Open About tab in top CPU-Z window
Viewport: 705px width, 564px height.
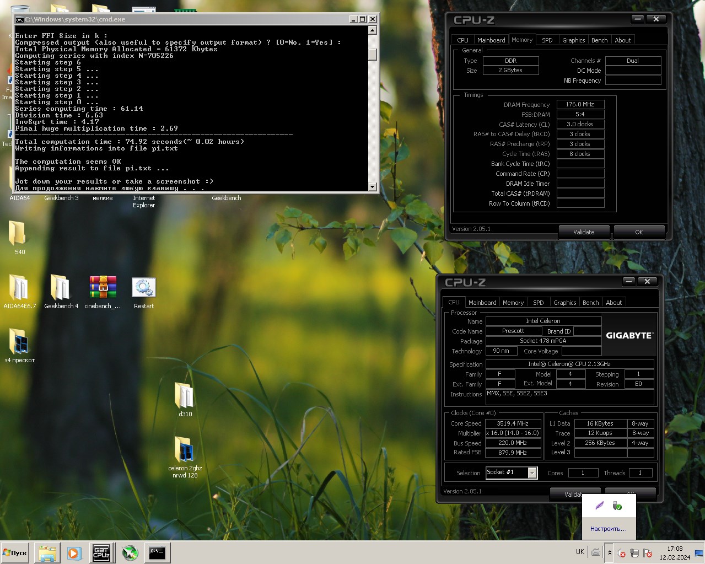coord(623,40)
